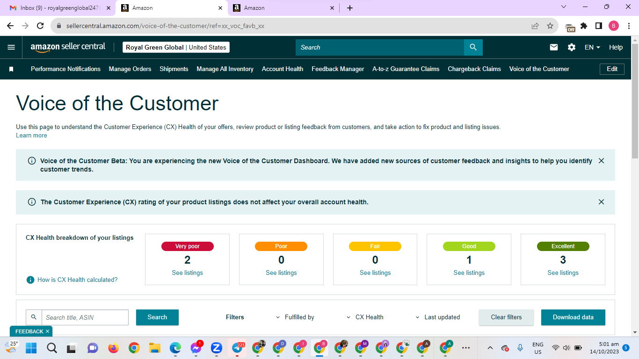This screenshot has width=639, height=359.
Task: Click the extension icon labeled Off
Action: [570, 27]
